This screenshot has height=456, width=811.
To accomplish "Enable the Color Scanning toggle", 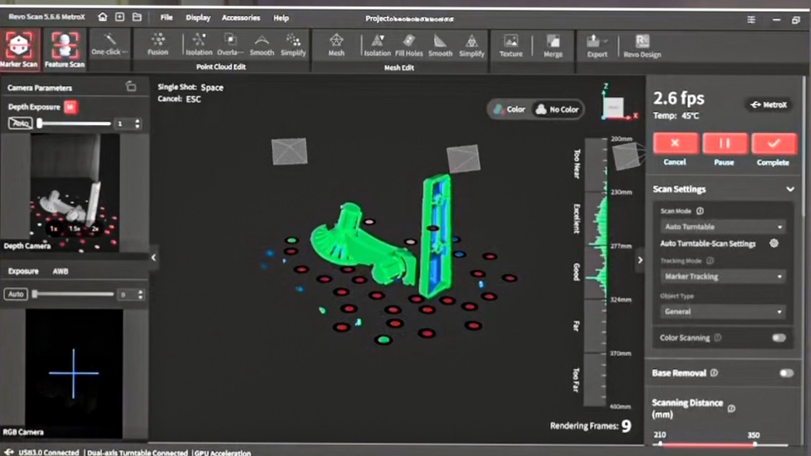I will coord(778,338).
